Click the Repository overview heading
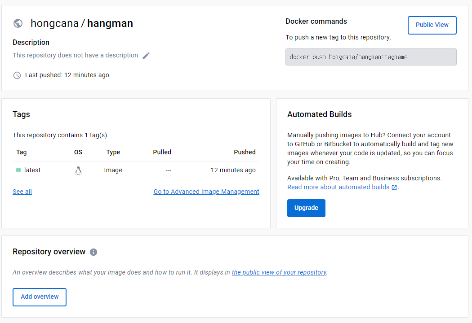Viewport: 472px width, 323px height. coord(49,252)
